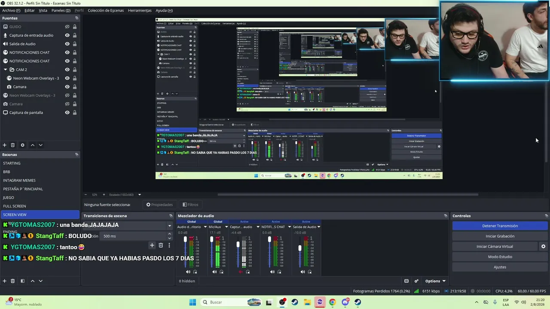Show the GUIDO source

67,27
